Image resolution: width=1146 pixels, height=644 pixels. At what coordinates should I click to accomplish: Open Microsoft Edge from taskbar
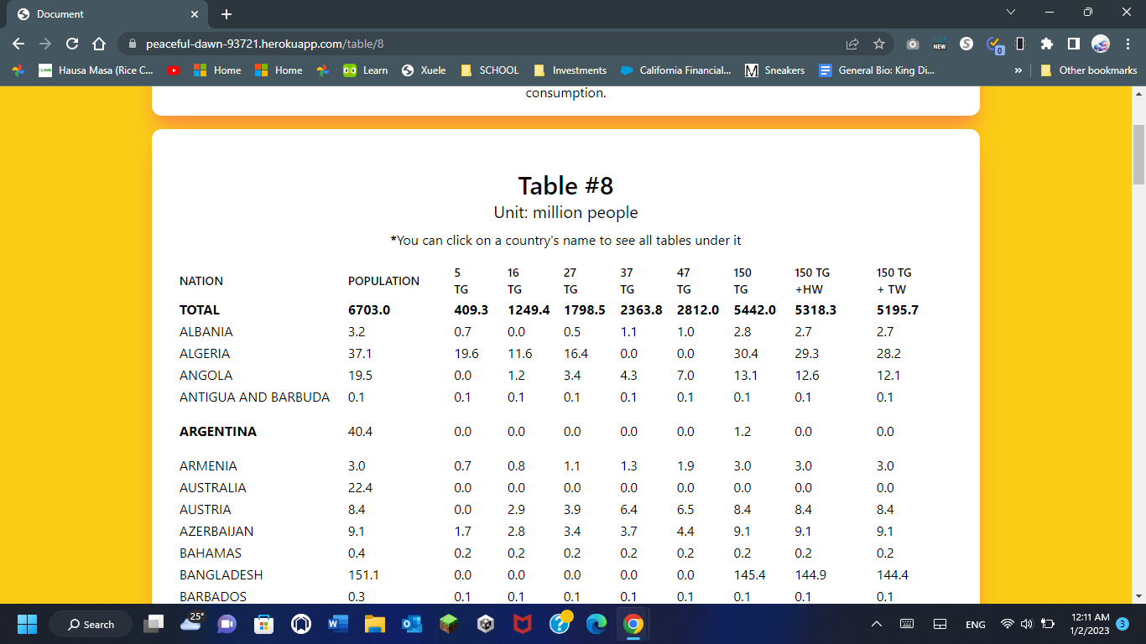point(596,624)
